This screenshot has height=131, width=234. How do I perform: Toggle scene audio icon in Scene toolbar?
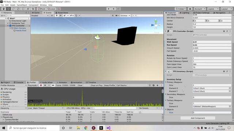61,16
